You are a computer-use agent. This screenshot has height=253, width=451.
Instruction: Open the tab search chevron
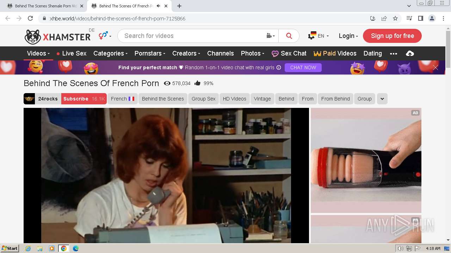point(409,6)
